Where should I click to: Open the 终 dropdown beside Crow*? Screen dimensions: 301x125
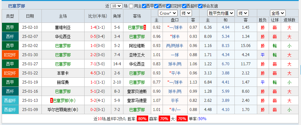pos(186,13)
